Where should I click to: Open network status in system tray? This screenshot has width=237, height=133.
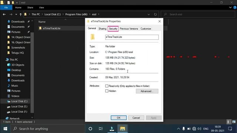[x=194, y=129]
